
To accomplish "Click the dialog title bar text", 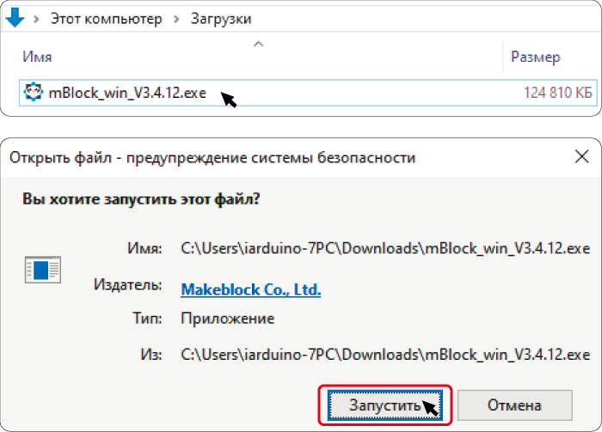I will point(212,158).
